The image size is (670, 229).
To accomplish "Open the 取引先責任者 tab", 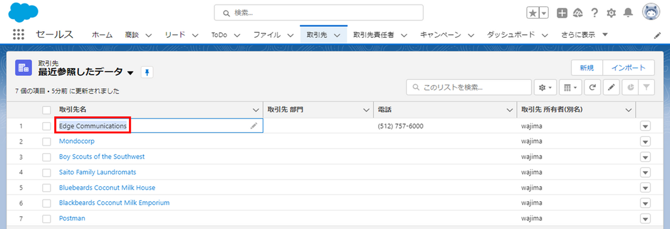I will (x=374, y=35).
